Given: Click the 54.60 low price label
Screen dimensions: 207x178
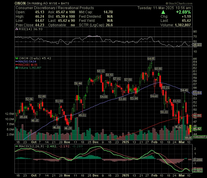Looking at the screenshot, I should [x=154, y=96].
